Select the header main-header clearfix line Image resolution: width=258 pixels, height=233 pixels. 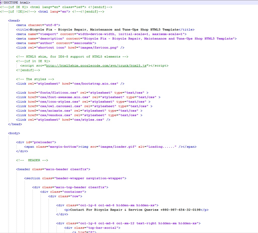(x=53, y=169)
